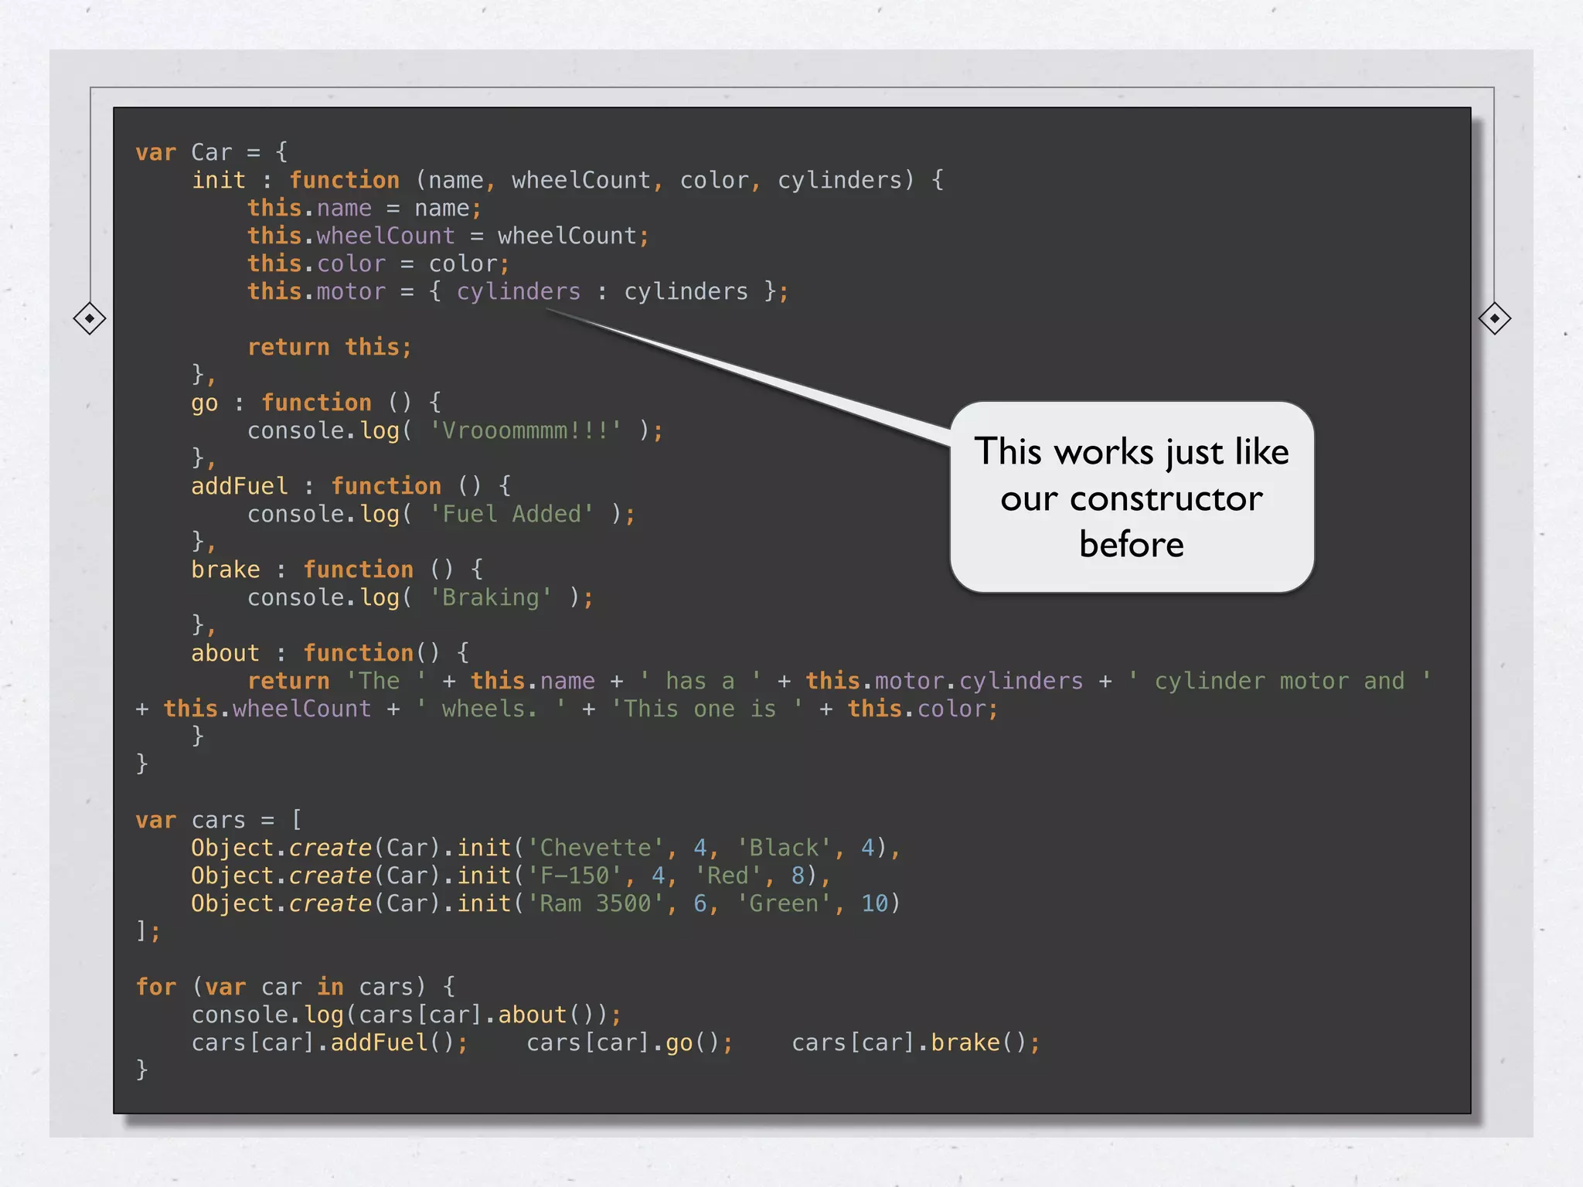1583x1187 pixels.
Task: Click the init function declaration
Action: click(x=567, y=180)
